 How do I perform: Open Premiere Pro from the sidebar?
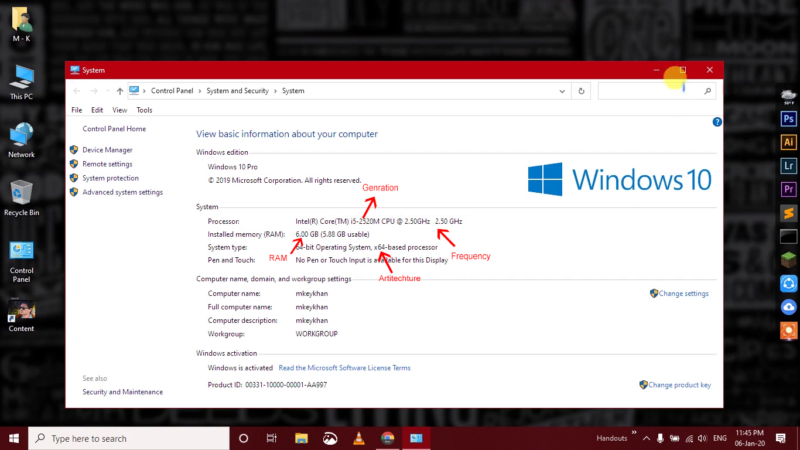[788, 189]
